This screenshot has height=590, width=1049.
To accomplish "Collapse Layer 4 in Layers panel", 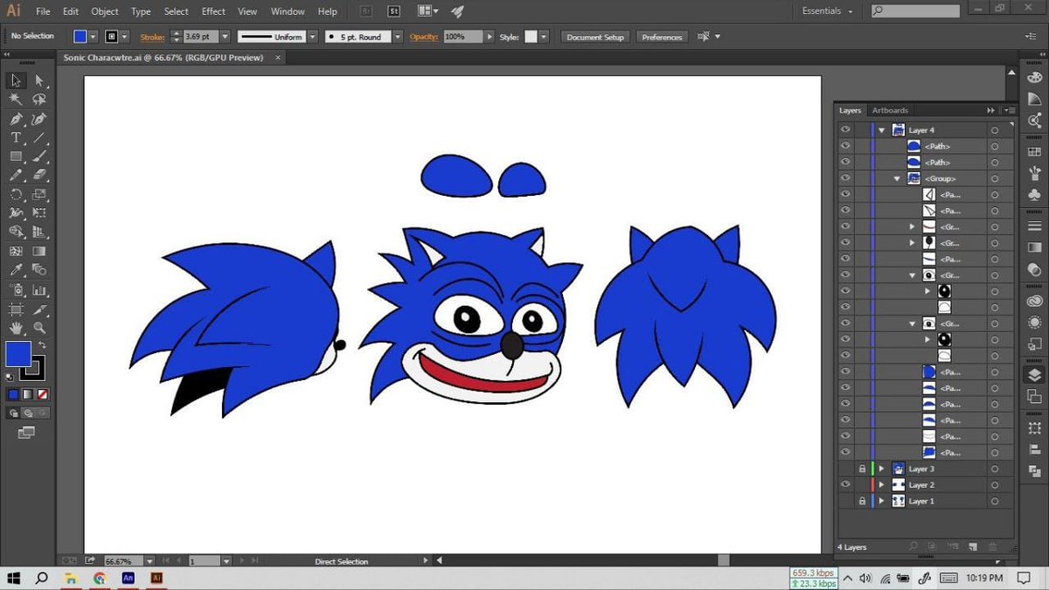I will [881, 130].
